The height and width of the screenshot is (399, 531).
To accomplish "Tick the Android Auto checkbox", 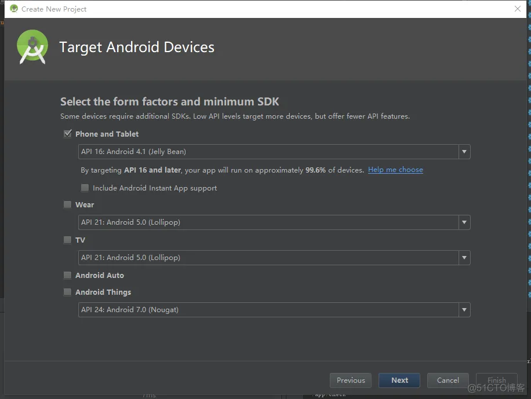I will [x=67, y=275].
